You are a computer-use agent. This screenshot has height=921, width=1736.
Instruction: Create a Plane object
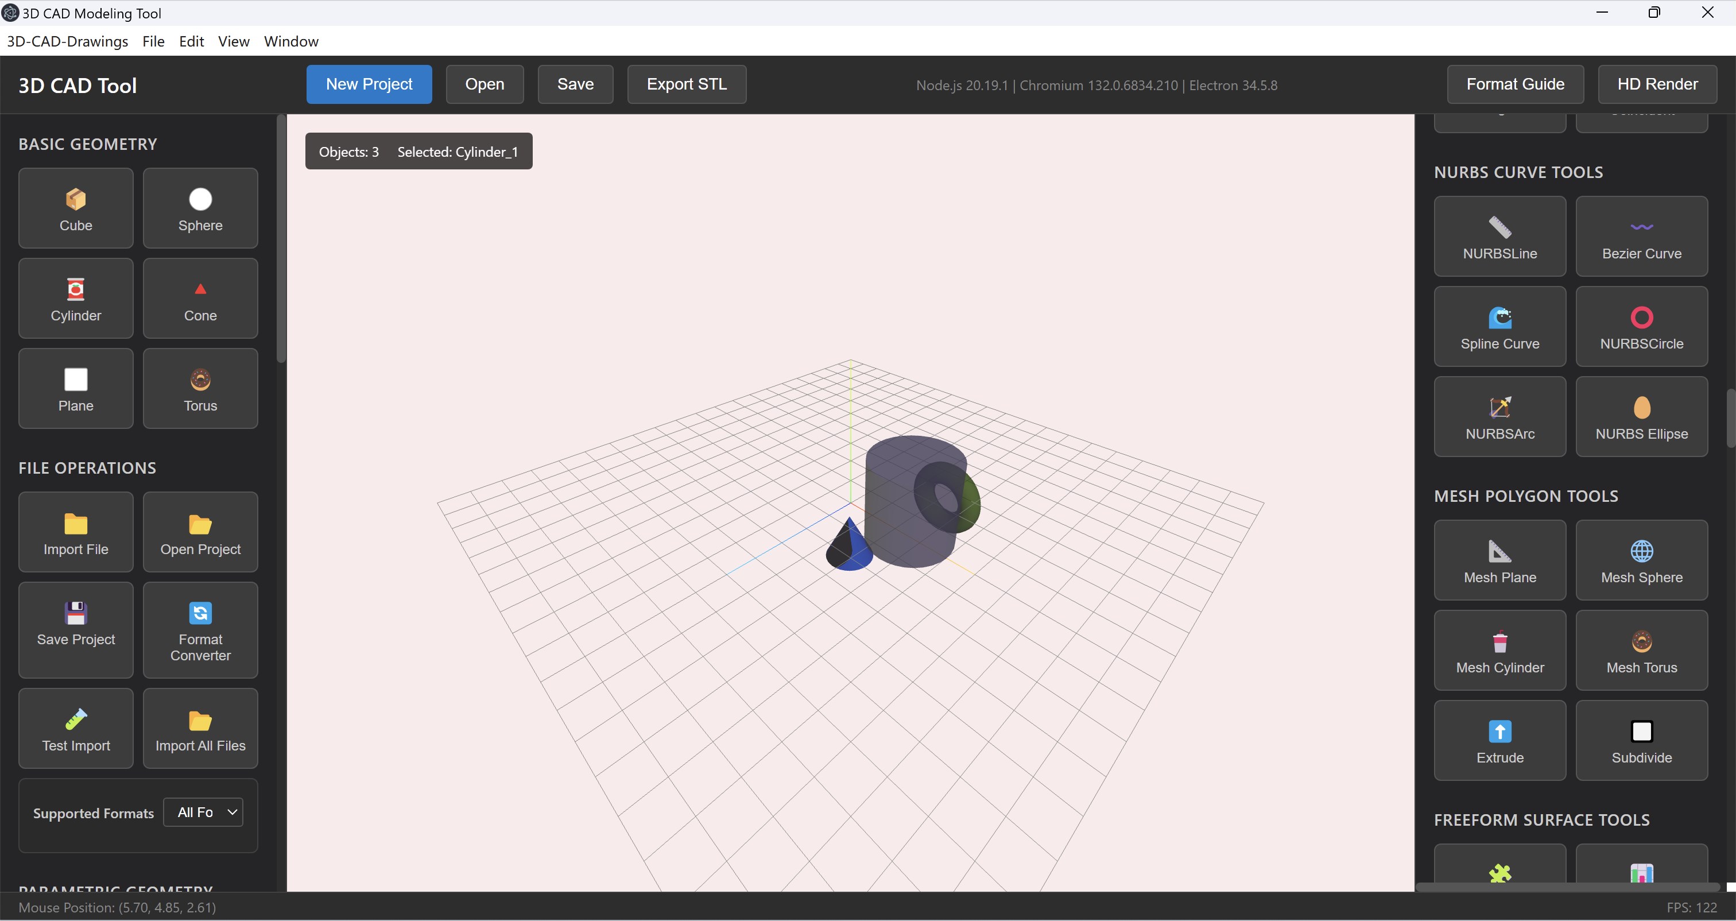click(75, 388)
